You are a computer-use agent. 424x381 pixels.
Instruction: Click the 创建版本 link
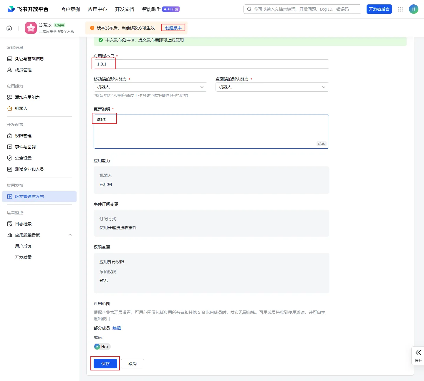[x=173, y=28]
